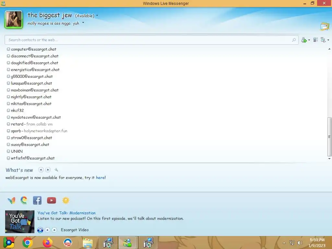Select contact UNKN
Screen dimensions: 332x249
[17, 151]
